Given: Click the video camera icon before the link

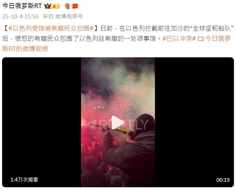Looking at the screenshot, I should [x=201, y=39].
